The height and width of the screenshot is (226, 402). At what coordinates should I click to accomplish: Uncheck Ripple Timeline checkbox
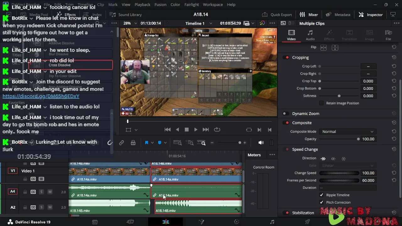tap(321, 195)
